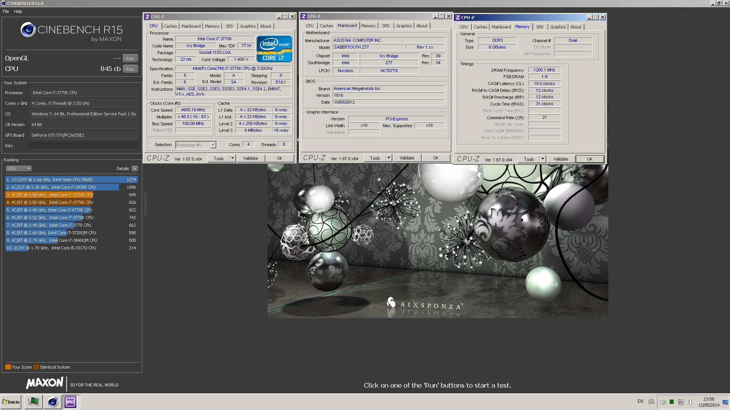Click Validate in the CPU tab window
The image size is (730, 410).
point(251,159)
